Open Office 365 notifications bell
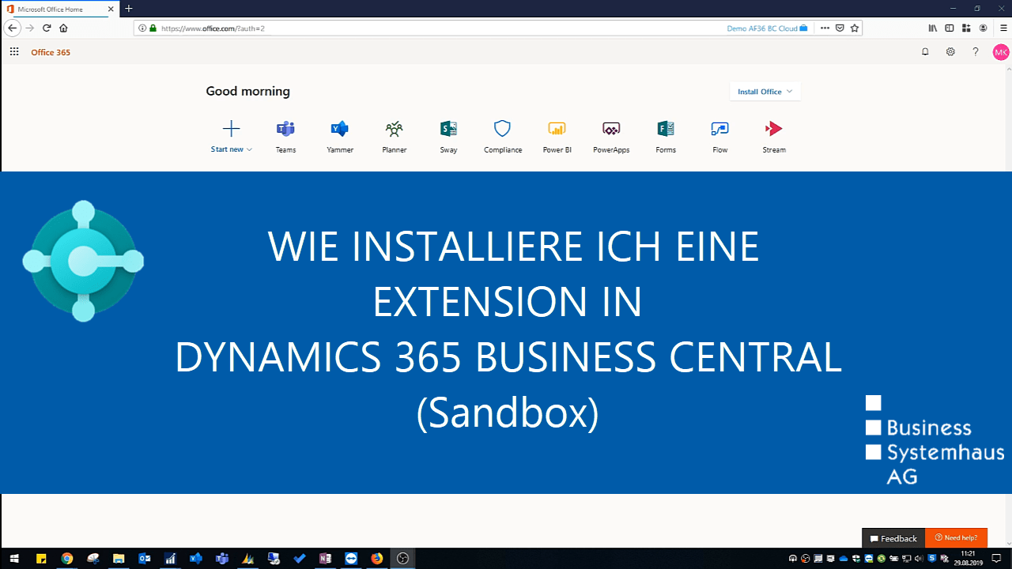1012x569 pixels. 925,51
